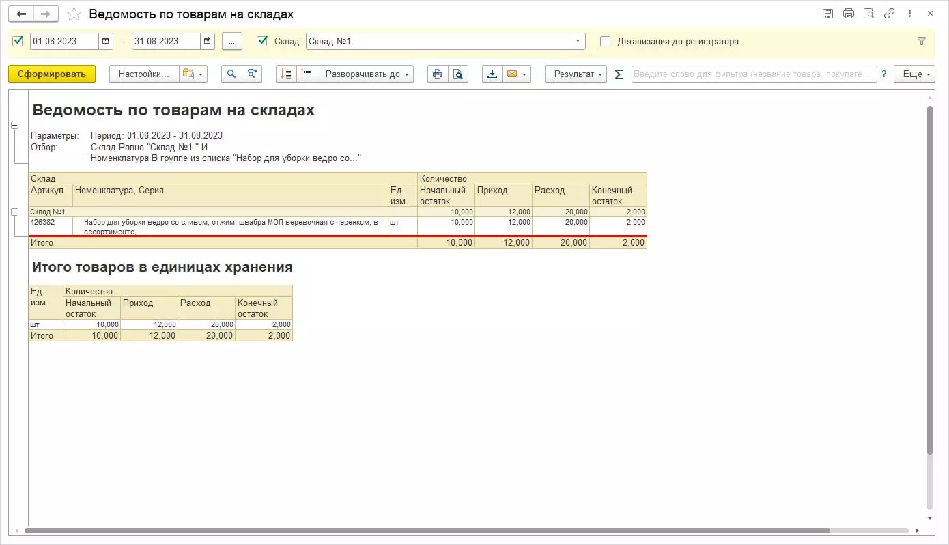Image resolution: width=949 pixels, height=545 pixels.
Task: Click the Итого row label in main table
Action: [x=42, y=242]
